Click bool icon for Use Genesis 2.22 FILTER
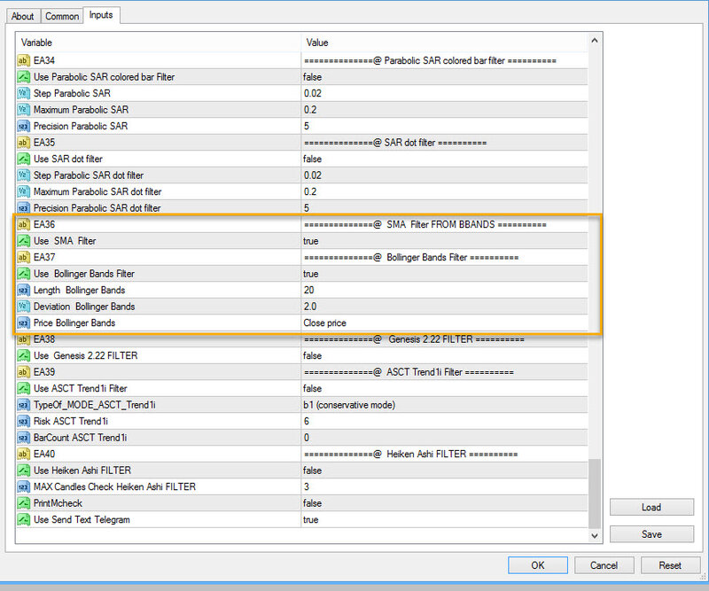The image size is (709, 591). [24, 355]
